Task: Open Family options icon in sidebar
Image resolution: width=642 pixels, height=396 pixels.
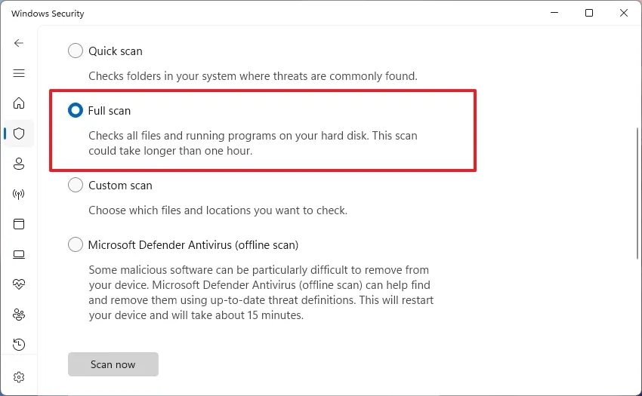Action: pos(19,315)
